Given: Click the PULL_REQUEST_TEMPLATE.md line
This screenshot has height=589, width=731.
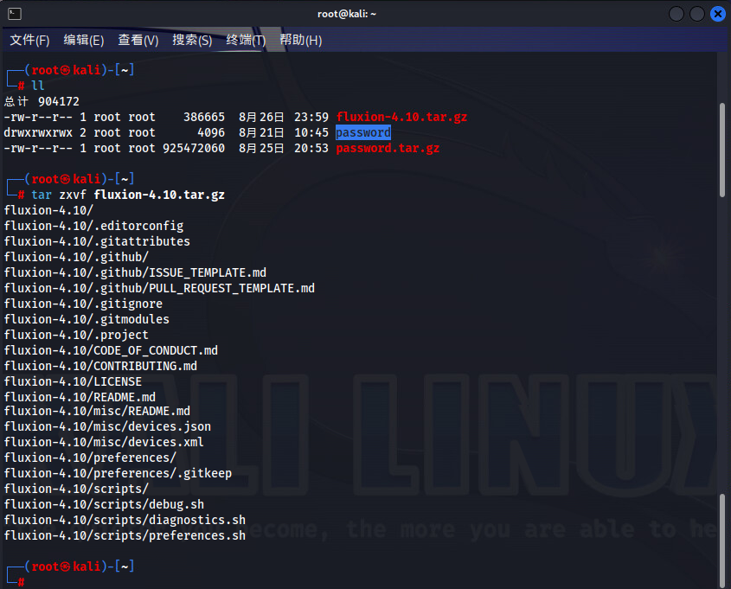Looking at the screenshot, I should click(x=159, y=288).
